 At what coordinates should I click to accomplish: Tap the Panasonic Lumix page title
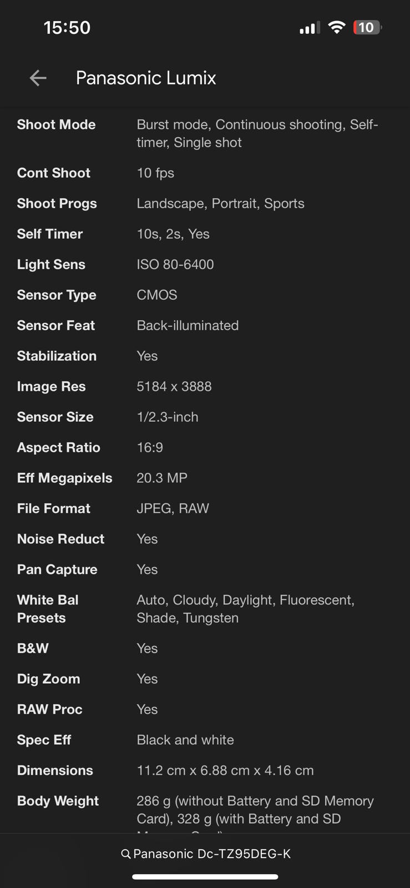coord(146,78)
